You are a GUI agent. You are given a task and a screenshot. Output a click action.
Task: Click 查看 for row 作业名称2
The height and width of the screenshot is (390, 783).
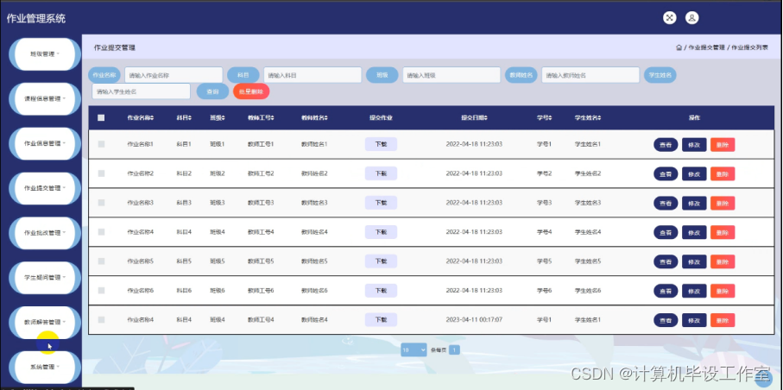tap(666, 173)
